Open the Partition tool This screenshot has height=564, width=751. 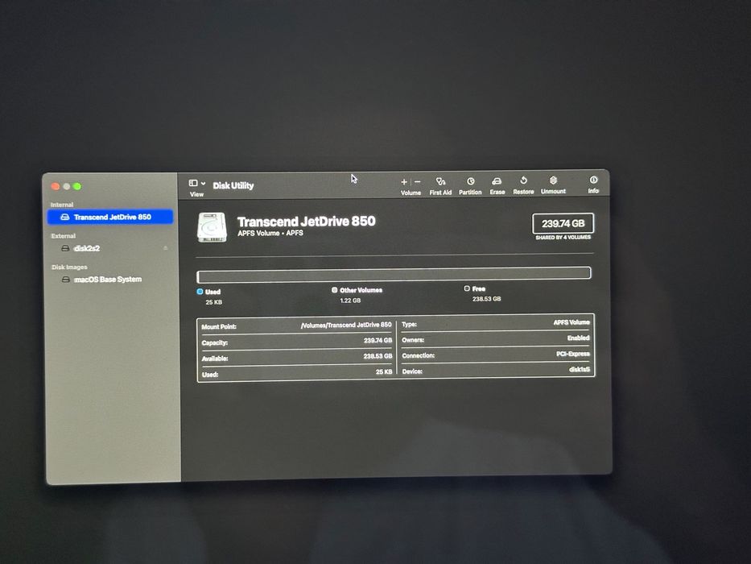pos(470,186)
